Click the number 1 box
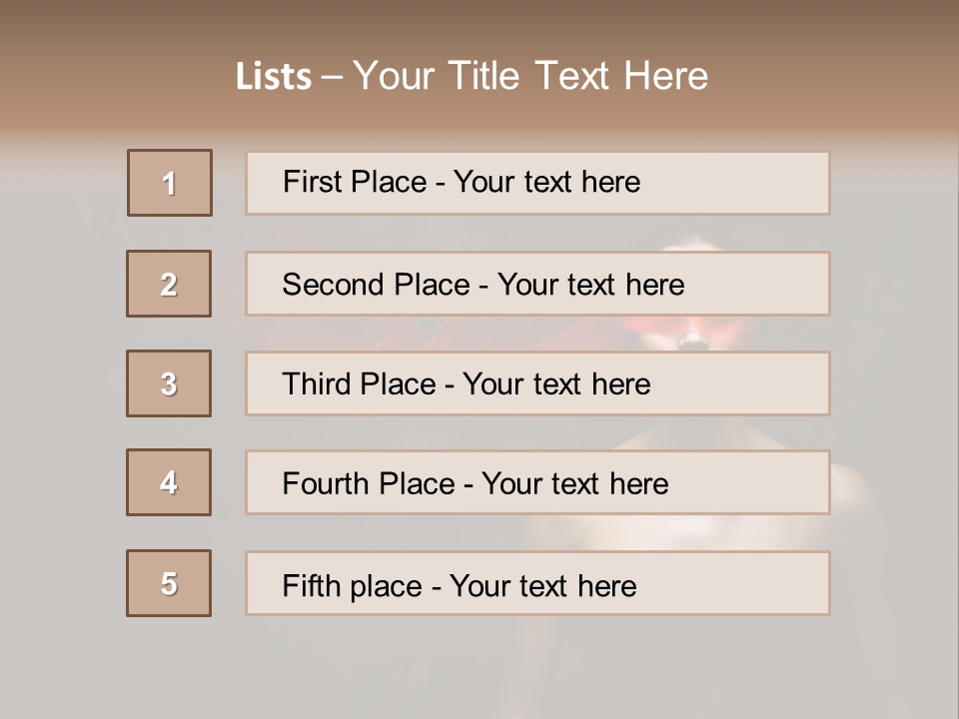 [x=170, y=183]
